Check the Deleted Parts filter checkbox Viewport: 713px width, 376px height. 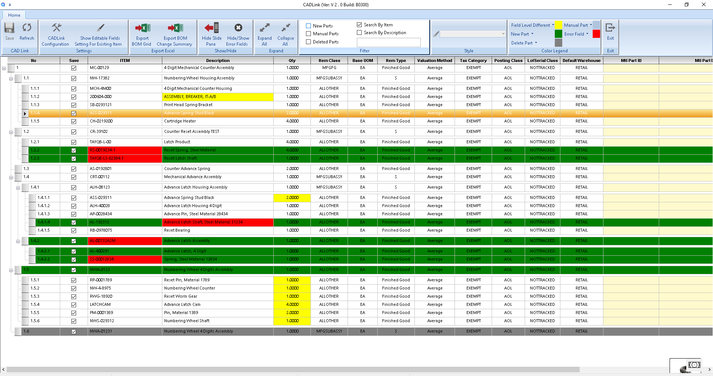coord(308,42)
